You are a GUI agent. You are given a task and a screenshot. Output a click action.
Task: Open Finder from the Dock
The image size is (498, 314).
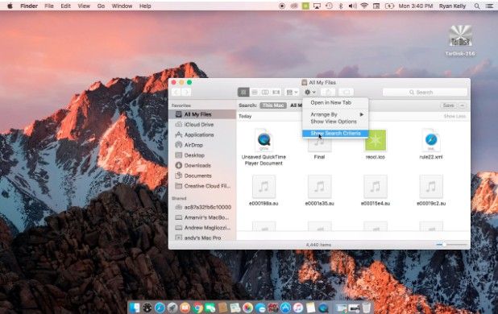tap(135, 308)
